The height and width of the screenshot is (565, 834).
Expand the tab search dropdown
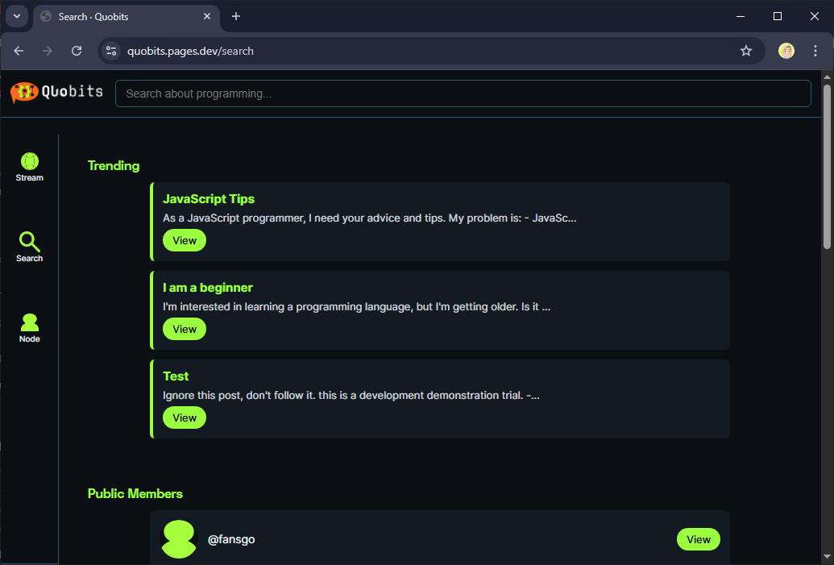coord(16,16)
